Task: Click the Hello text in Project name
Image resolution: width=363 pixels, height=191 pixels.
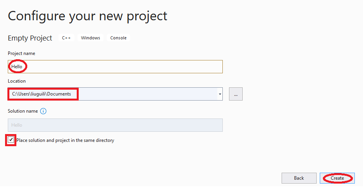Action: (x=17, y=67)
